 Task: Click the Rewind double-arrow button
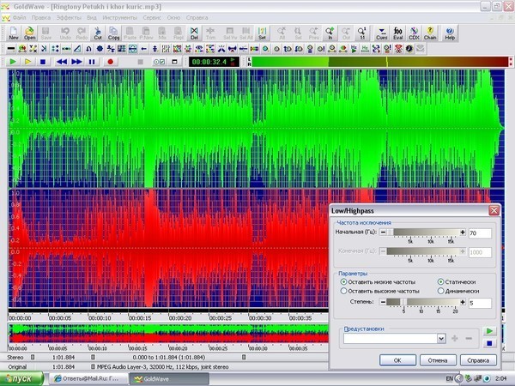click(62, 62)
